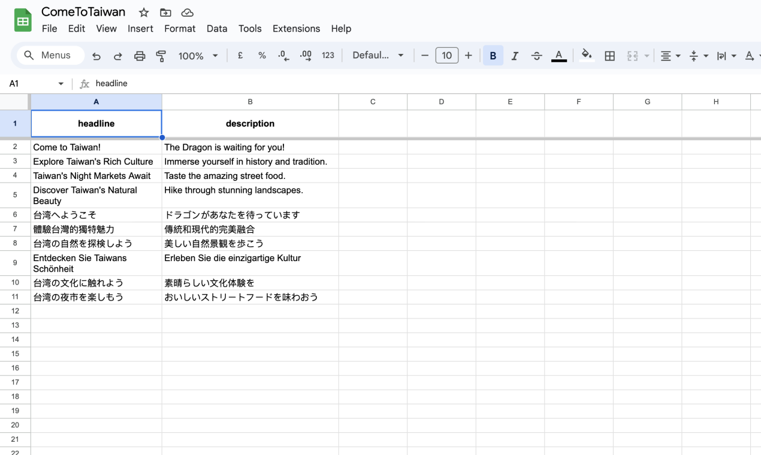Click the Undo arrow

pos(96,56)
